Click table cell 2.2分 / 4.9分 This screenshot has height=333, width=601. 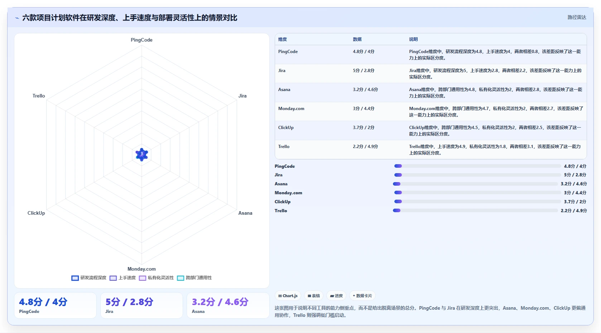click(365, 147)
